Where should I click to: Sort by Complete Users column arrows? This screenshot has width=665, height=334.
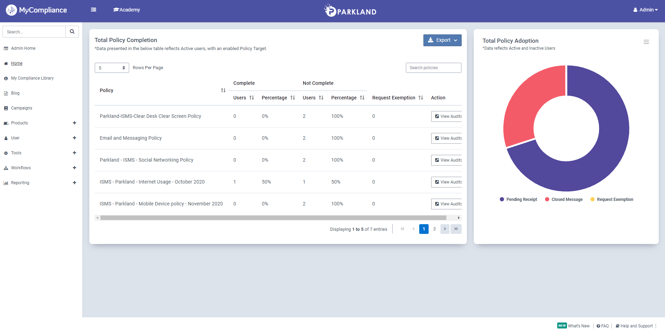click(252, 98)
